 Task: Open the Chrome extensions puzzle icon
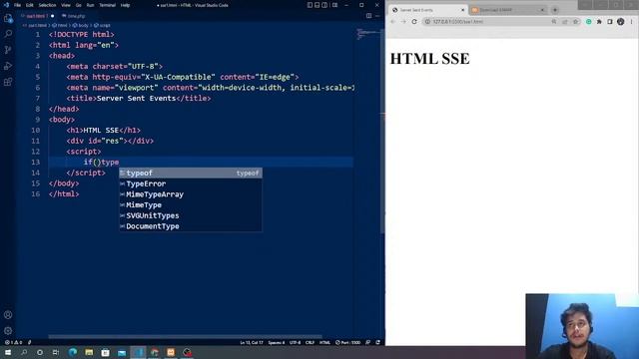(x=599, y=22)
